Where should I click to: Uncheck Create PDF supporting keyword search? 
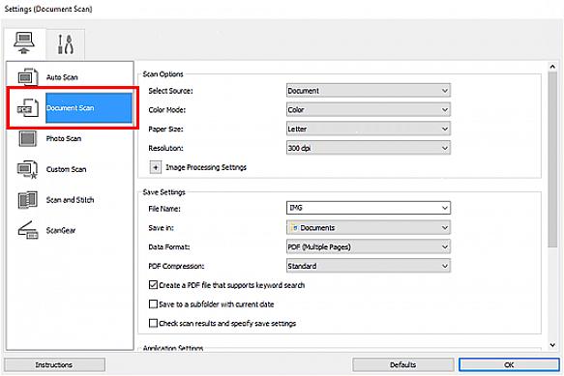(153, 285)
